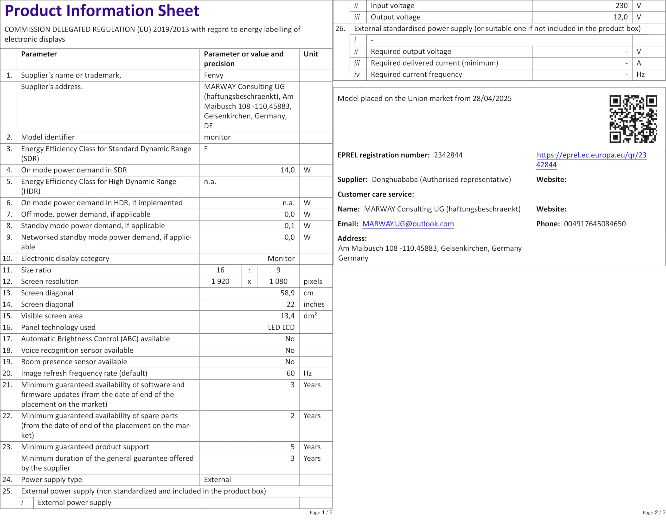The image size is (666, 521).
Task: Click the model identifier value monitor
Action: pos(217,137)
